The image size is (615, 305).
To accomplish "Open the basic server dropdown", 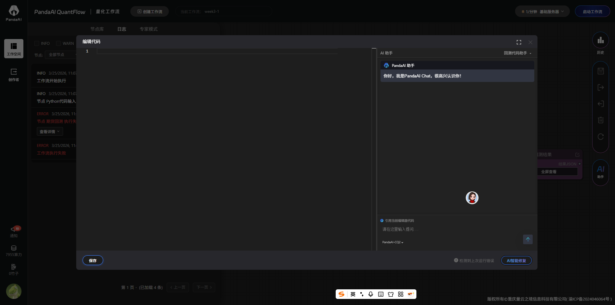I will point(542,12).
